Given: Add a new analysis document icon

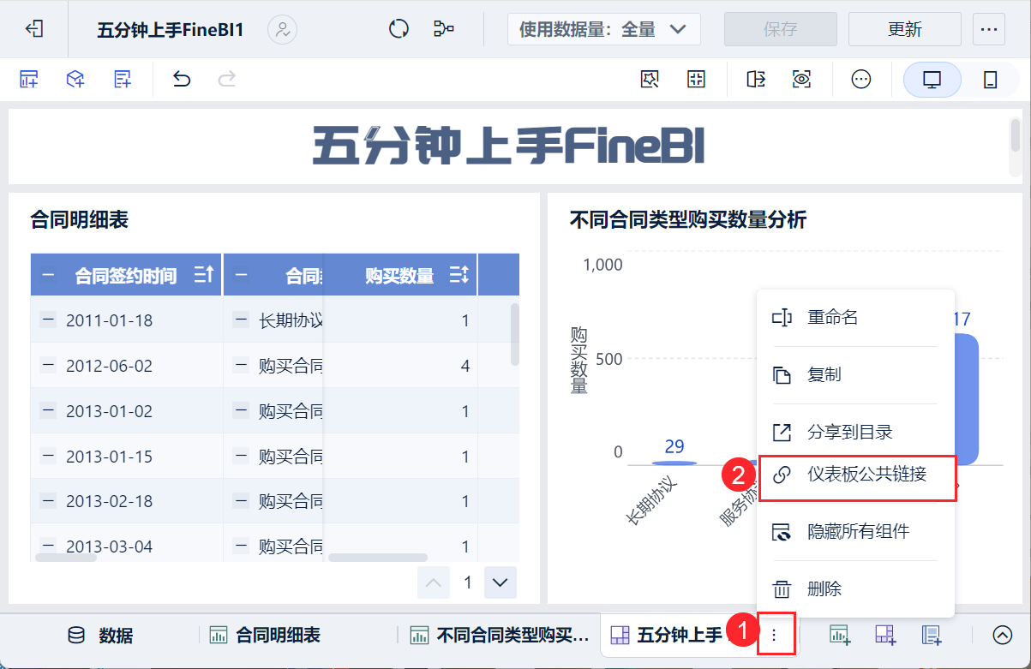Looking at the screenshot, I should pos(932,635).
